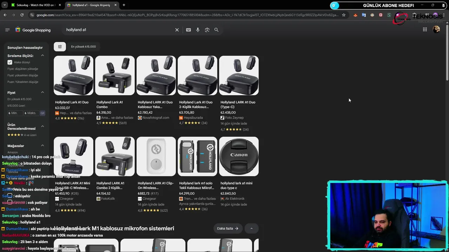Collapse the Fiyat filter section
This screenshot has width=449, height=252.
42,92
